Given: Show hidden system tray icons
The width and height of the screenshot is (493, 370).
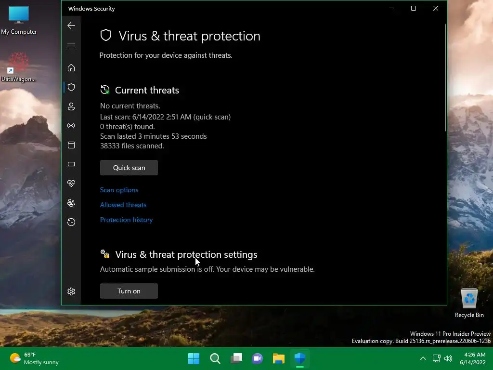Looking at the screenshot, I should tap(423, 358).
